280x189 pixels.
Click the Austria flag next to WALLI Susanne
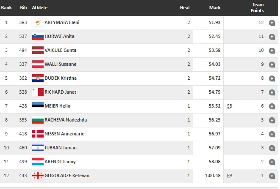click(38, 65)
